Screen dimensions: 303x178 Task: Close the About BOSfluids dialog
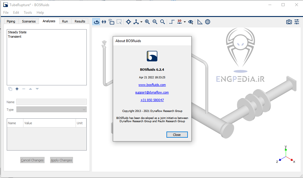coord(177,135)
